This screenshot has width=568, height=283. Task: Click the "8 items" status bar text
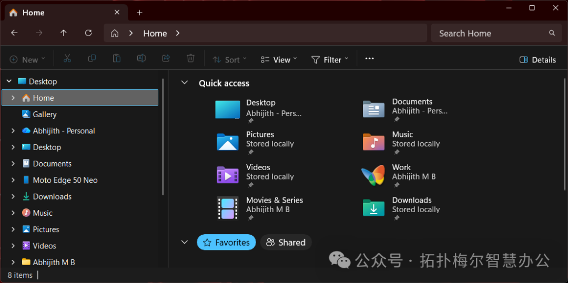click(20, 275)
